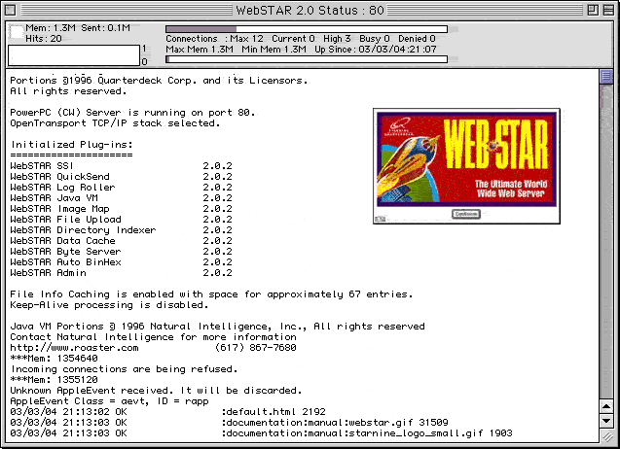Click the resize grip in the window corner

607,436
